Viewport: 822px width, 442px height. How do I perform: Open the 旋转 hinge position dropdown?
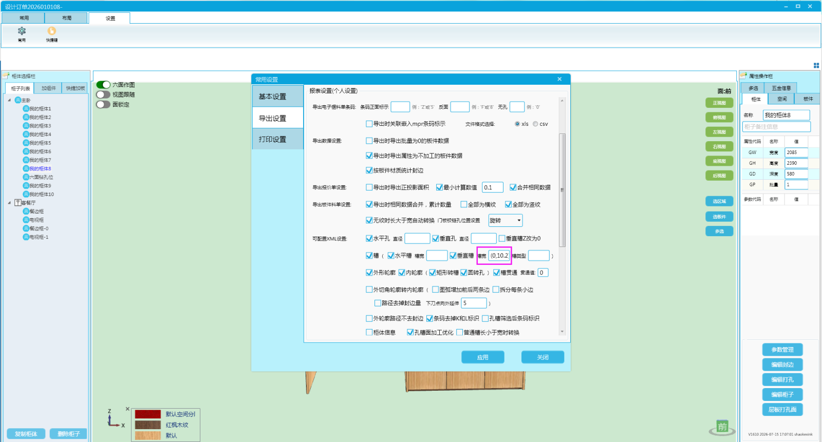point(506,220)
